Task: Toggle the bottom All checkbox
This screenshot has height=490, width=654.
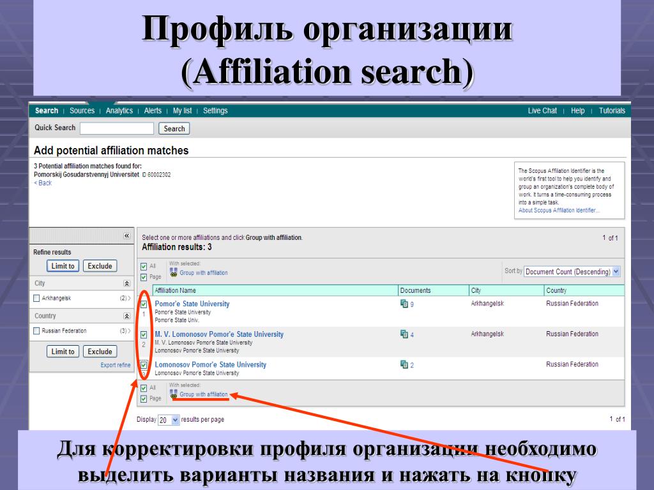Action: pyautogui.click(x=144, y=388)
